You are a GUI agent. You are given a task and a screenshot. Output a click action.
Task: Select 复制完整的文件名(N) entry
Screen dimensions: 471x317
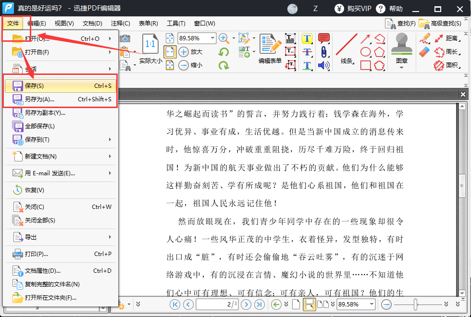61,284
